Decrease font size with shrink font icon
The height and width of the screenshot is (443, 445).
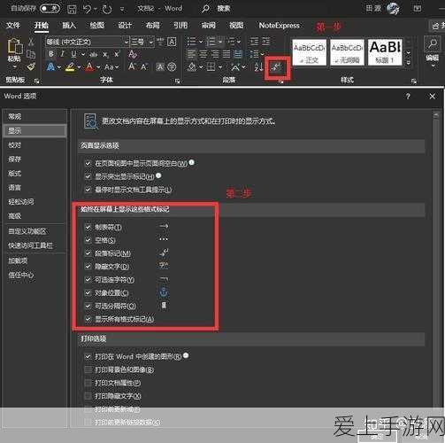tap(144, 67)
